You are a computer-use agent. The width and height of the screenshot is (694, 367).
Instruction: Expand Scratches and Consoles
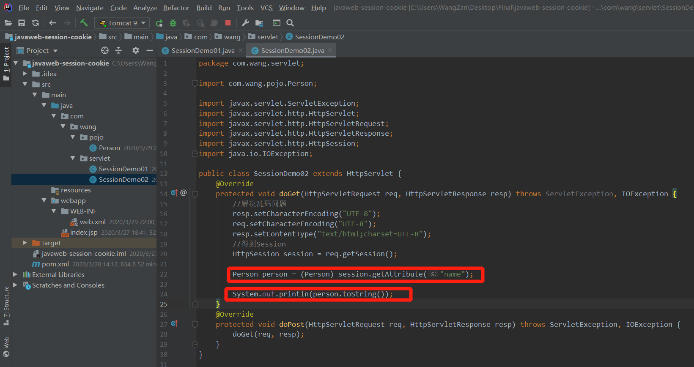pyautogui.click(x=16, y=285)
